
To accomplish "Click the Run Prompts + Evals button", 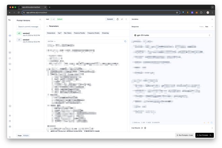I will pyautogui.click(x=185, y=135).
